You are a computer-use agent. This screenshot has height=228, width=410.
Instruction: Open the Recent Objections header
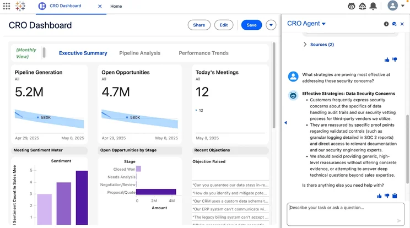click(230, 150)
